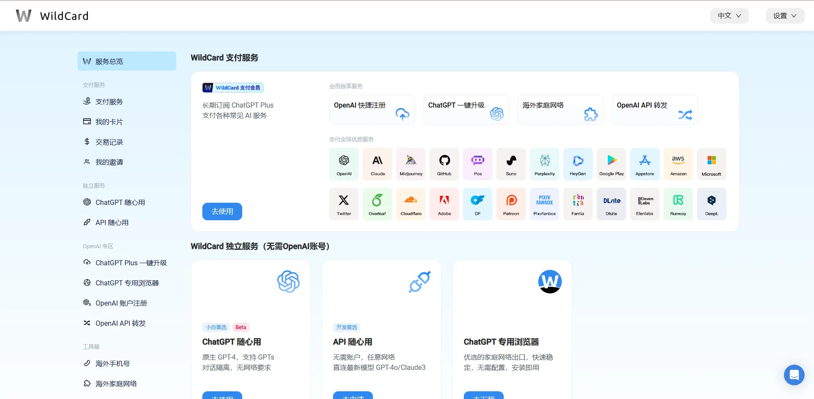This screenshot has width=814, height=399.
Task: Open the Cloudflare service tile
Action: 411,204
